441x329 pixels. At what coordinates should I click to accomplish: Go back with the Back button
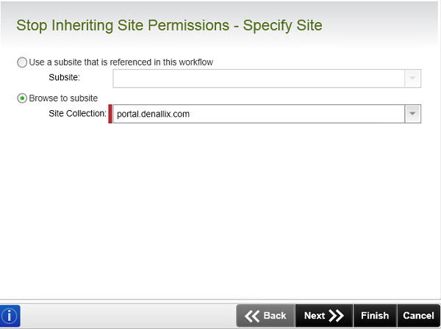tap(265, 316)
